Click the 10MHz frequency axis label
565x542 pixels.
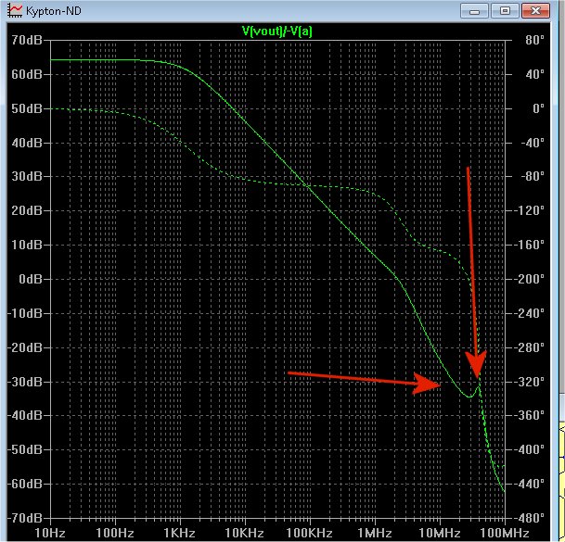click(440, 533)
